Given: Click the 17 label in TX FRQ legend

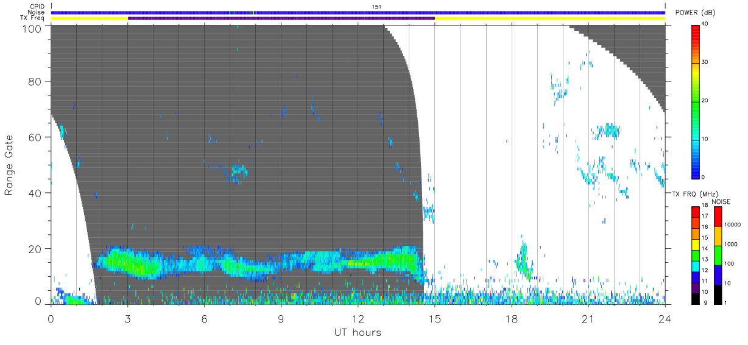Looking at the screenshot, I should [x=705, y=216].
